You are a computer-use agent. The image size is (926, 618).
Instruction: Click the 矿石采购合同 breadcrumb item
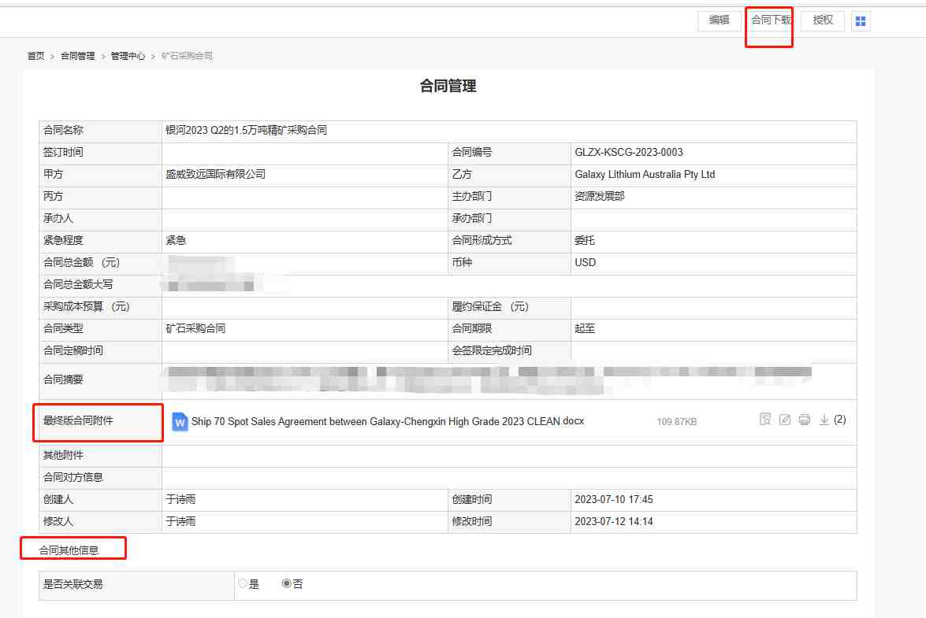187,56
